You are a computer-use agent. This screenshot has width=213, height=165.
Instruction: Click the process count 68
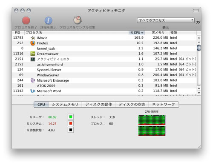point(111,124)
